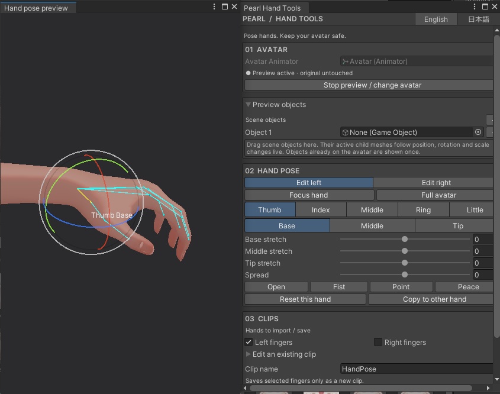Click Stop preview / change avatar button
500x394 pixels.
(369, 85)
